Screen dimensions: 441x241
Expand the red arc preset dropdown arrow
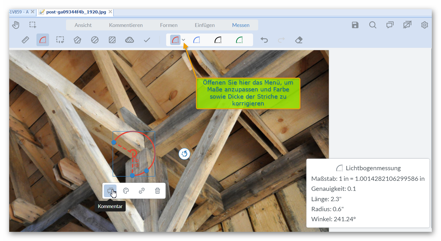(183, 40)
